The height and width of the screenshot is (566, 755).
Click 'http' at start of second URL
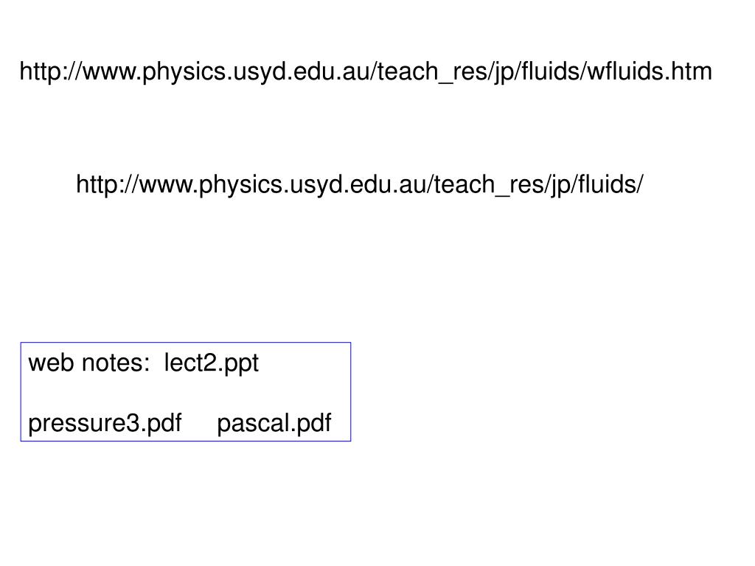98,185
